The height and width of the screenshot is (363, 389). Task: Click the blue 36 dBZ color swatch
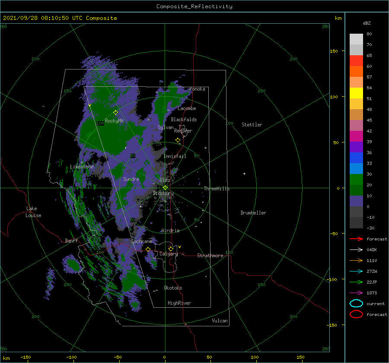pyautogui.click(x=356, y=158)
